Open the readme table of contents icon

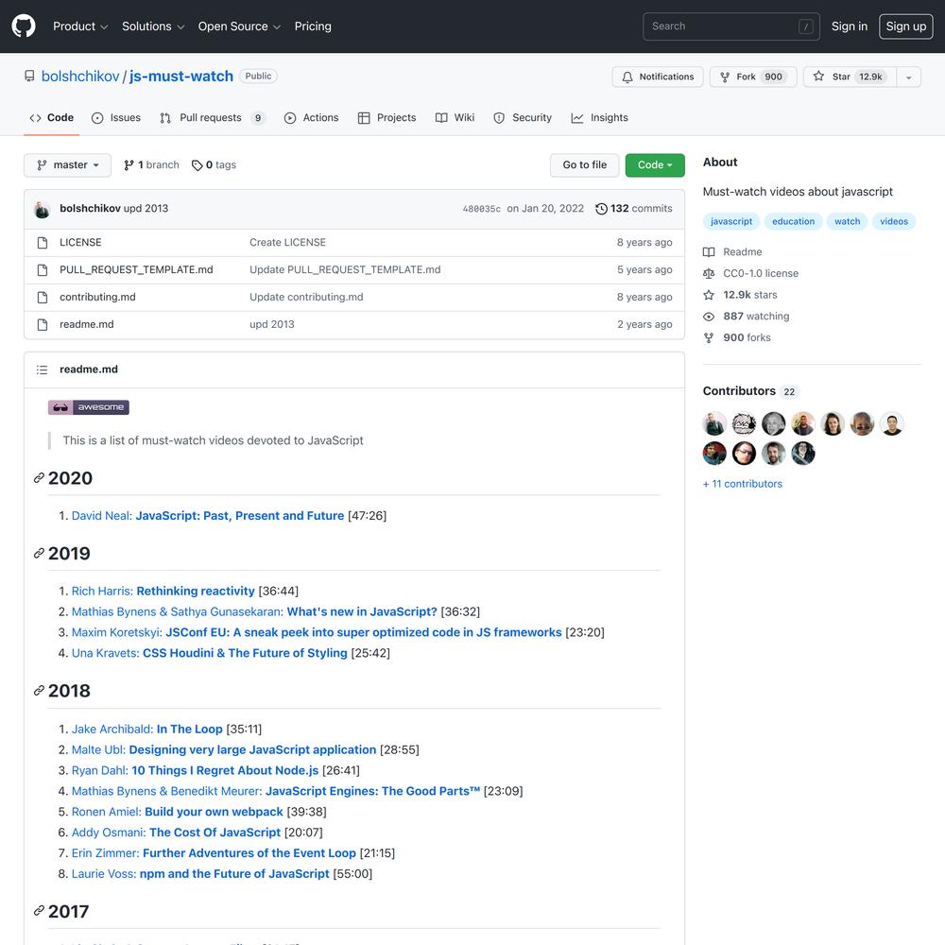point(42,369)
